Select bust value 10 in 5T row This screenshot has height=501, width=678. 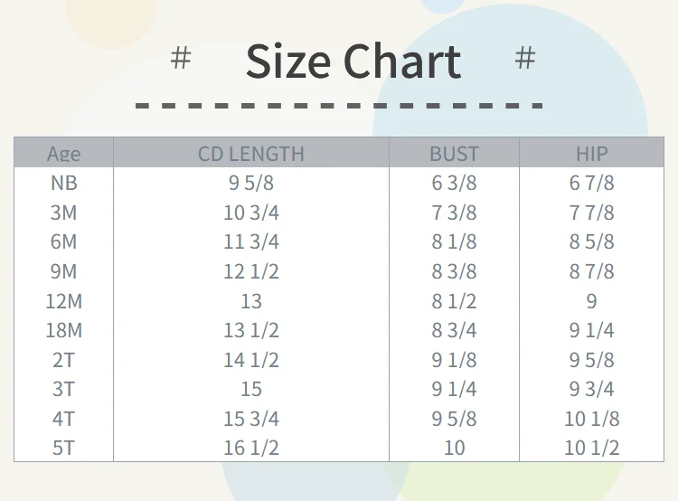click(454, 448)
